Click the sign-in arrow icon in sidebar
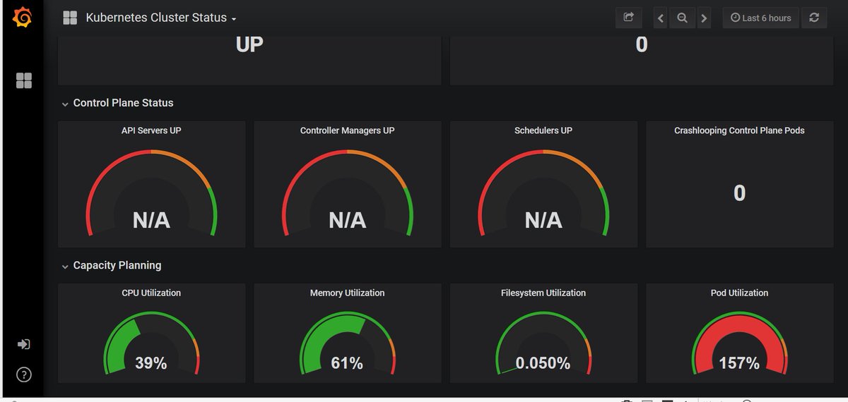 24,344
